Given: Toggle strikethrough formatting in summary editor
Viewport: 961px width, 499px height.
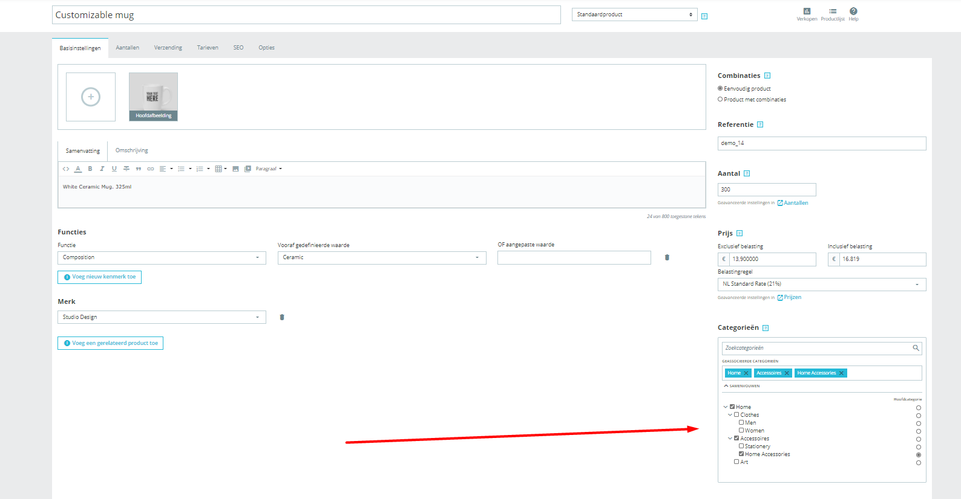Looking at the screenshot, I should pyautogui.click(x=126, y=169).
